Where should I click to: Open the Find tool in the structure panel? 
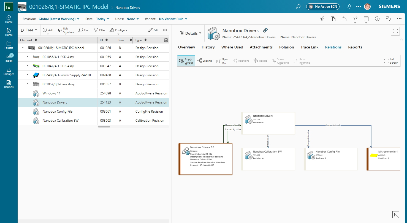tap(84, 30)
